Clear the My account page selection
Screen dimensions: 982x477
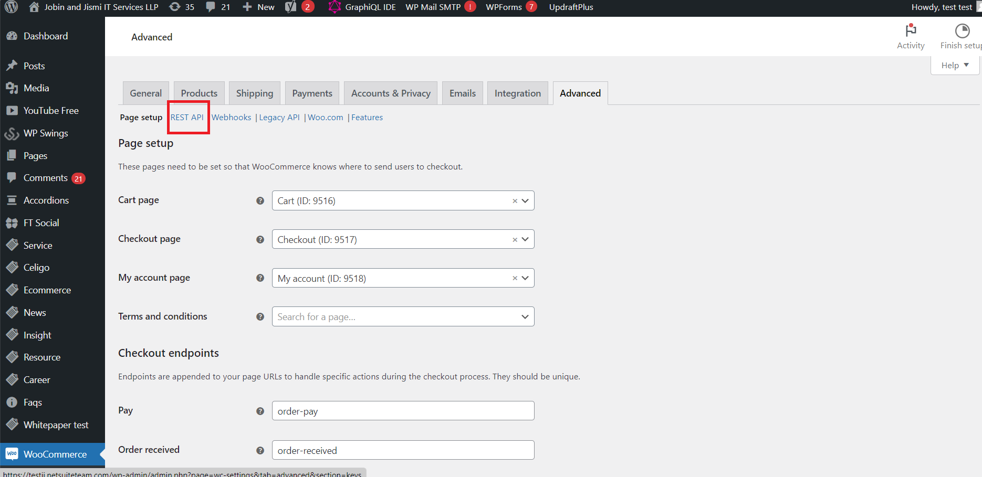(x=515, y=279)
